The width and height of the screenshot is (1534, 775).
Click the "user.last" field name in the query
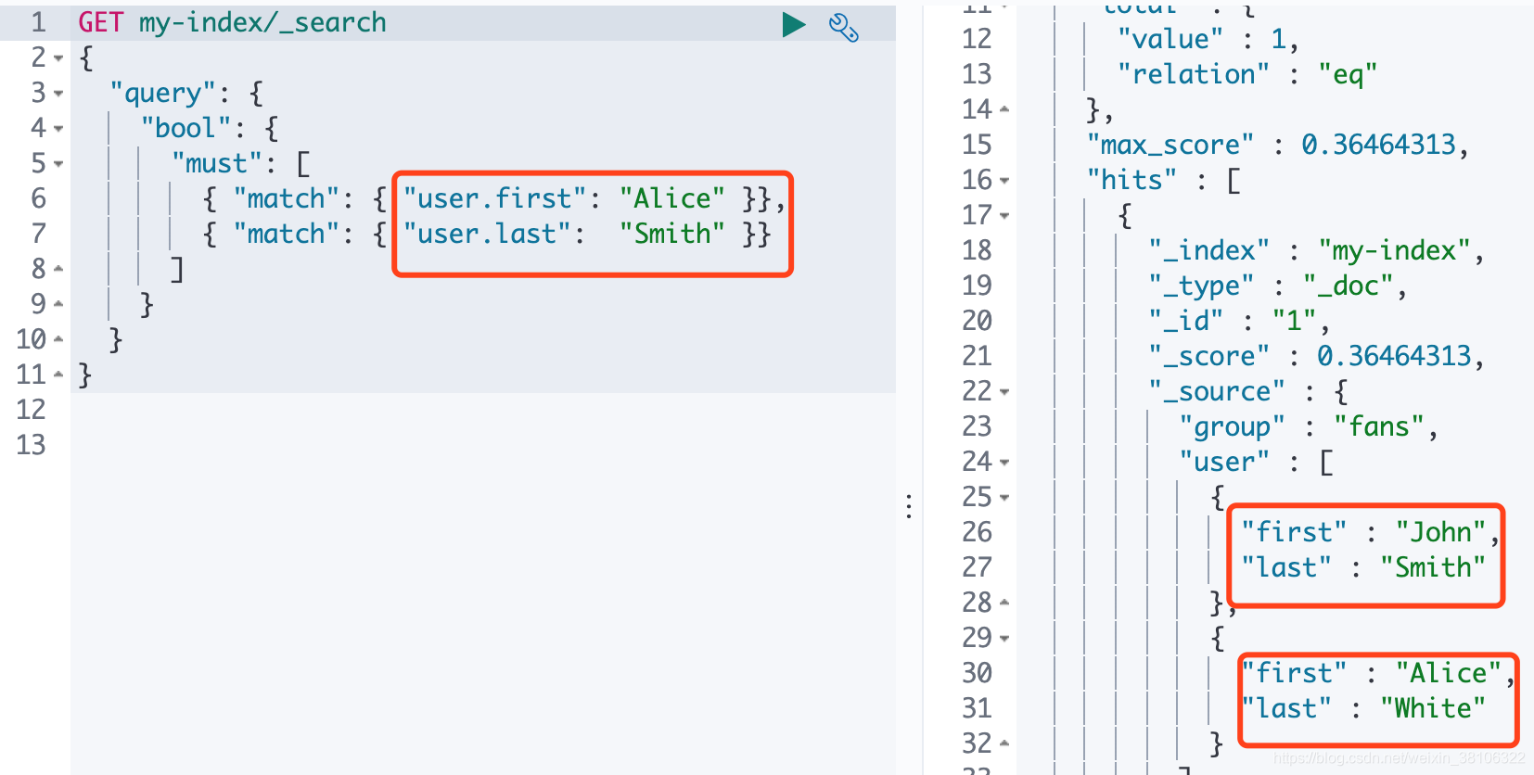(x=487, y=234)
